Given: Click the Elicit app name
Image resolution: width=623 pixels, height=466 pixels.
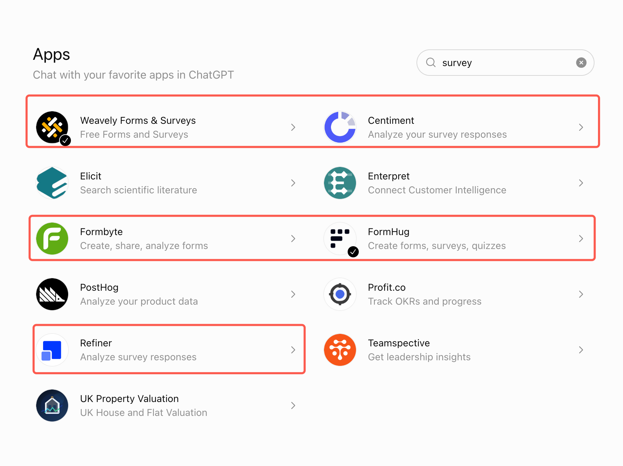Looking at the screenshot, I should pos(91,176).
